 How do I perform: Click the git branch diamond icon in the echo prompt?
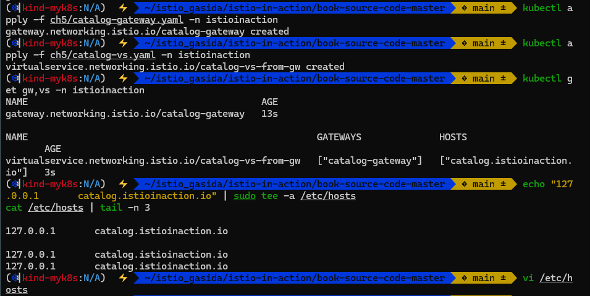click(465, 184)
